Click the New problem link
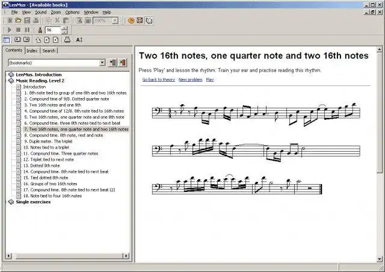This screenshot has height=272, width=385. point(191,79)
